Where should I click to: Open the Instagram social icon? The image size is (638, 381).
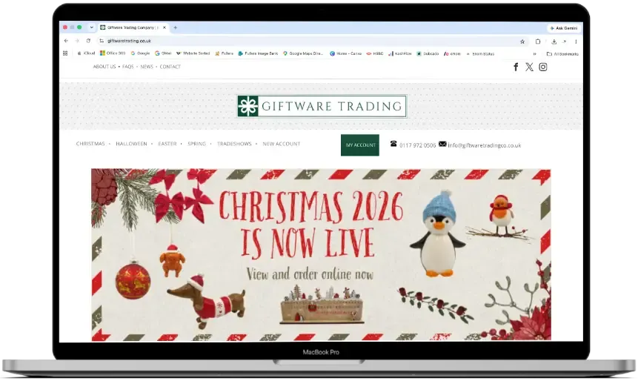tap(543, 67)
